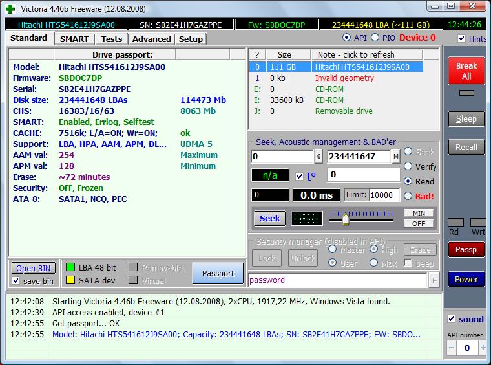This screenshot has height=365, width=491.
Task: Click the API number field
Action: pos(467,348)
